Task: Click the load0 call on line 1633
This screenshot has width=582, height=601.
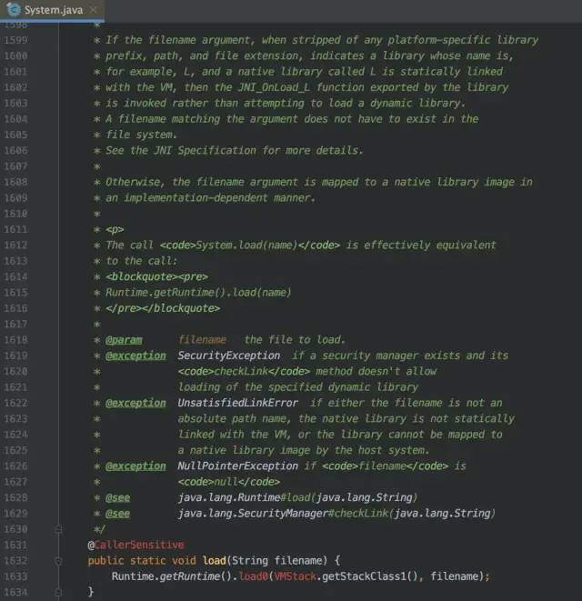Action: pyautogui.click(x=253, y=576)
